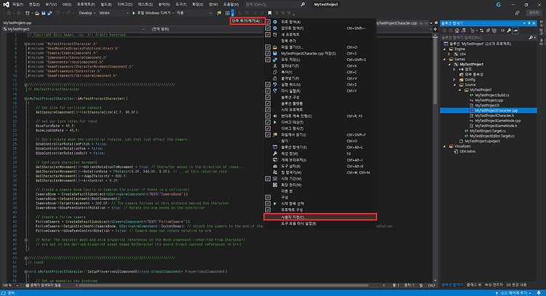The image size is (546, 296).
Task: Click the Undo arrow icon (Ctrl+Z)
Action: point(274,84)
